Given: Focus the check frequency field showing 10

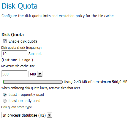Looking at the screenshot, I should click(14, 54).
